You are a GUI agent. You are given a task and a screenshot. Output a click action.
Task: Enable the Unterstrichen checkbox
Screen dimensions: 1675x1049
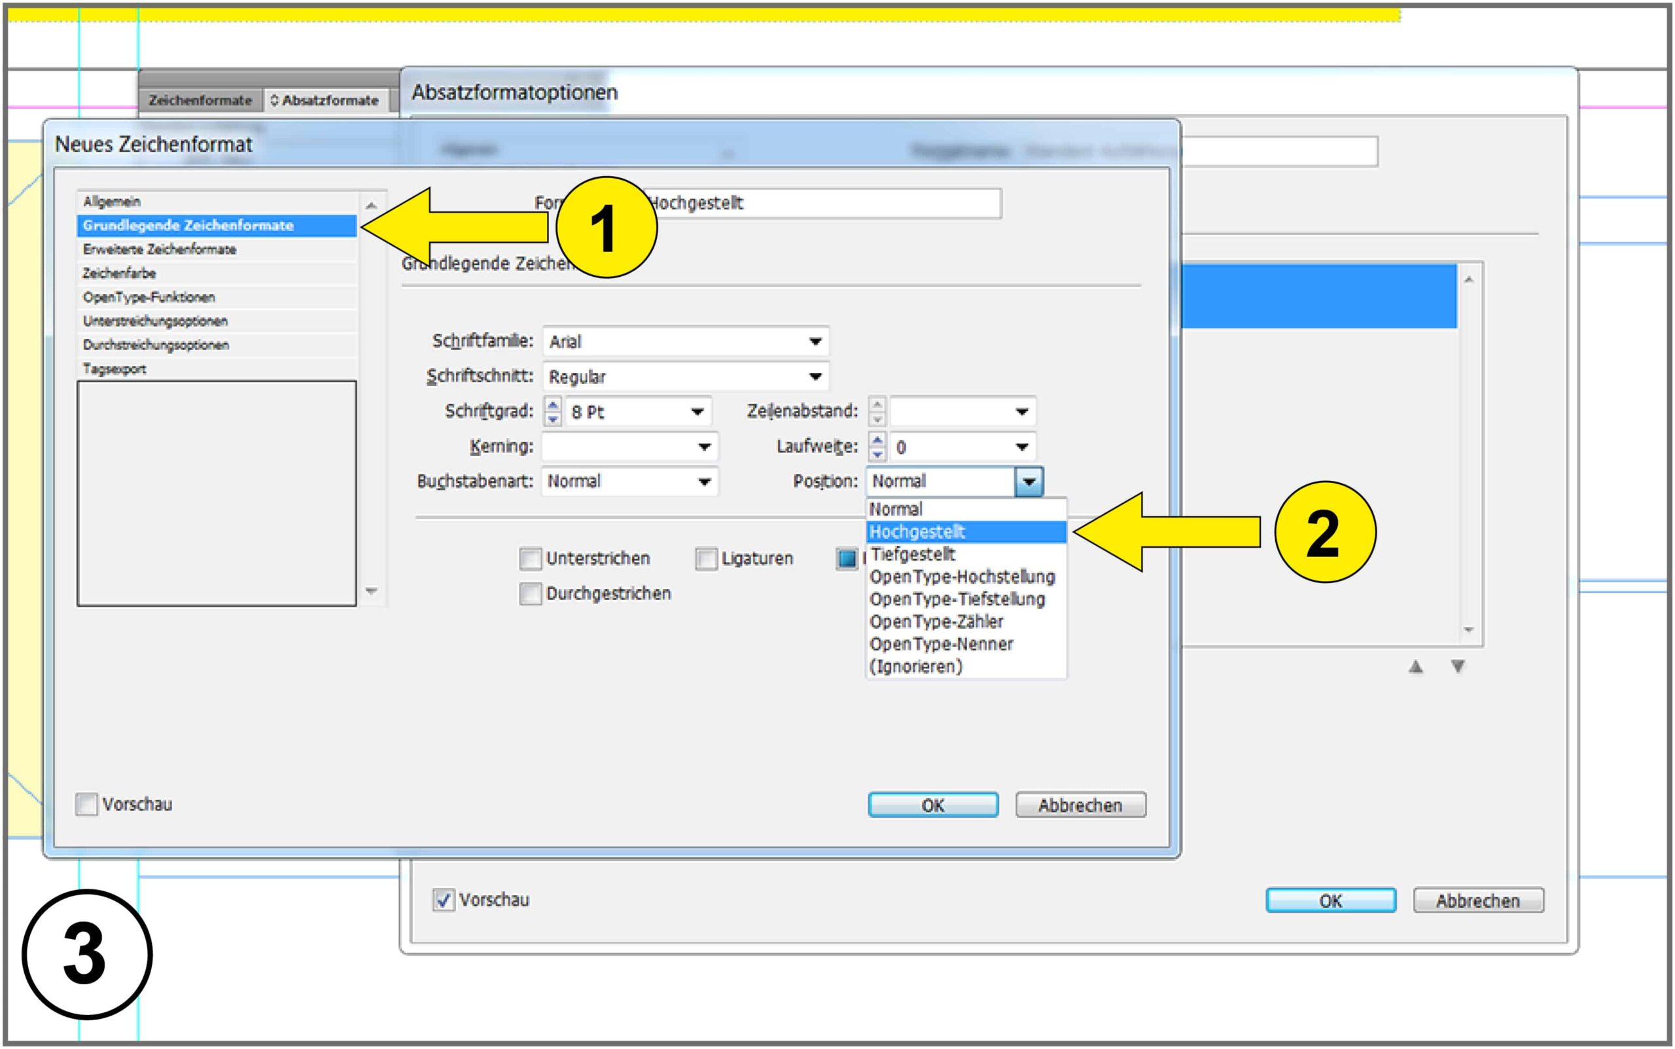click(x=530, y=558)
